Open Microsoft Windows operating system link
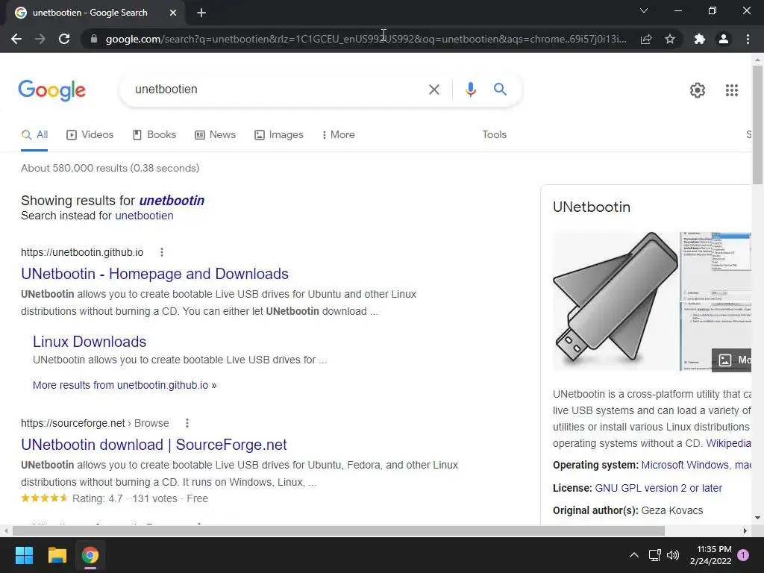This screenshot has height=573, width=764. point(685,466)
